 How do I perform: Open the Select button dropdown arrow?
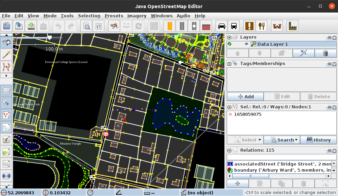260,140
